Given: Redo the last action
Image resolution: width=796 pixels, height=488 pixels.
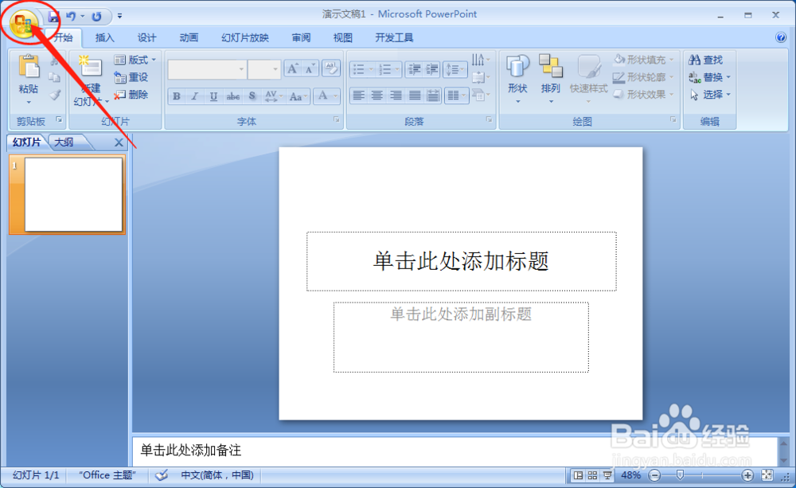Looking at the screenshot, I should point(96,16).
